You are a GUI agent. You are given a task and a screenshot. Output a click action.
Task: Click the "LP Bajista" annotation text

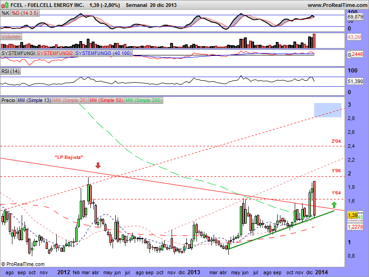click(x=69, y=157)
